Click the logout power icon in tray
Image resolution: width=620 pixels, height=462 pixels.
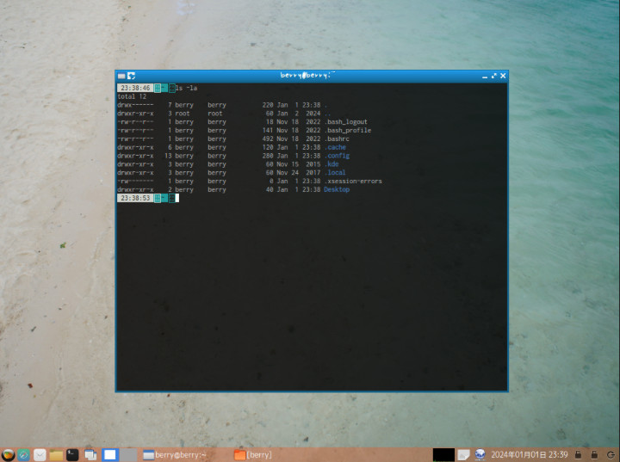pos(611,455)
